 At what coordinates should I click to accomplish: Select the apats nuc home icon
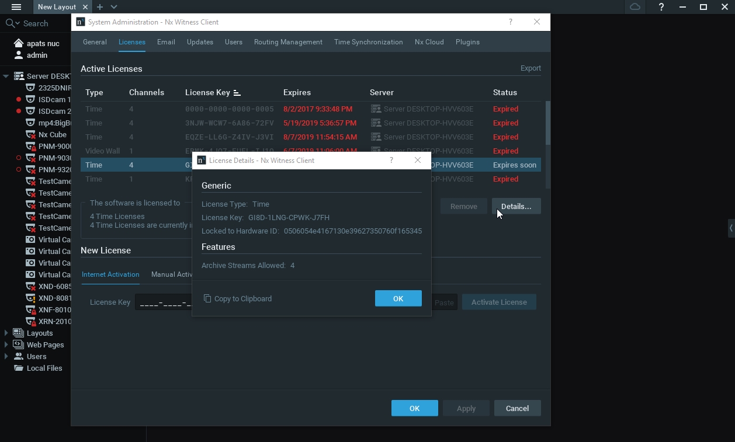point(19,43)
